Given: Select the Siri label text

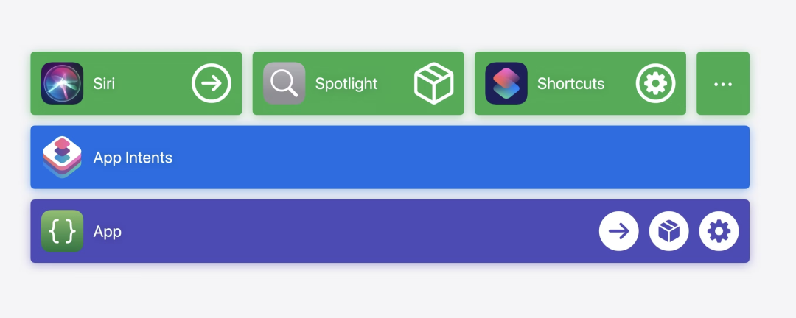Looking at the screenshot, I should (x=104, y=84).
